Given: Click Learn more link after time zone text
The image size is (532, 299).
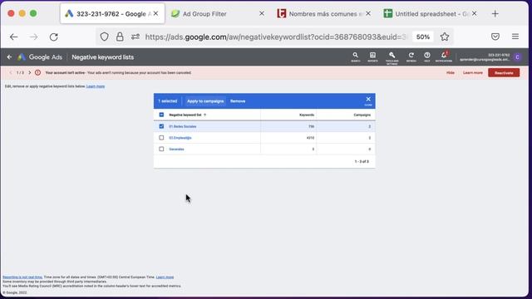Looking at the screenshot, I should point(165,277).
